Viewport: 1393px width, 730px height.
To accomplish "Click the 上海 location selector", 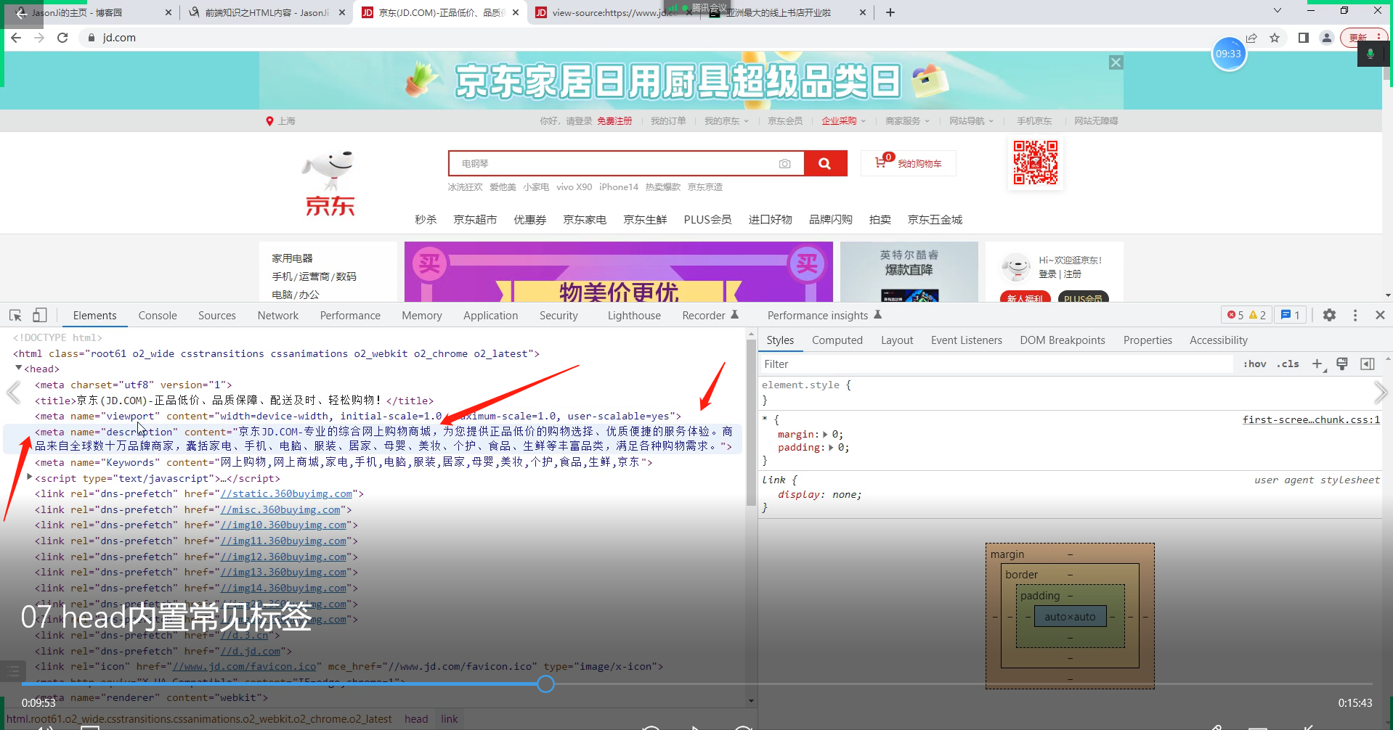I will point(280,121).
